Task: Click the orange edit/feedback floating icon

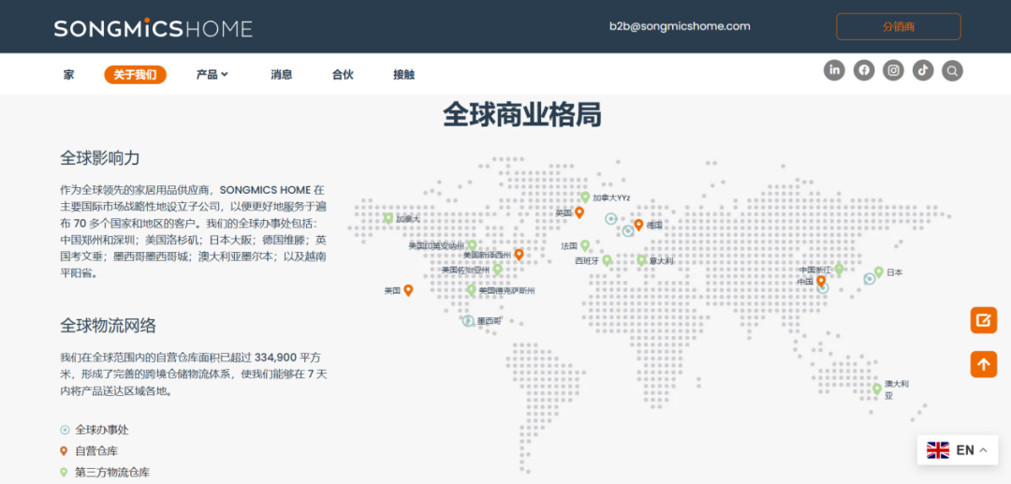Action: [983, 320]
